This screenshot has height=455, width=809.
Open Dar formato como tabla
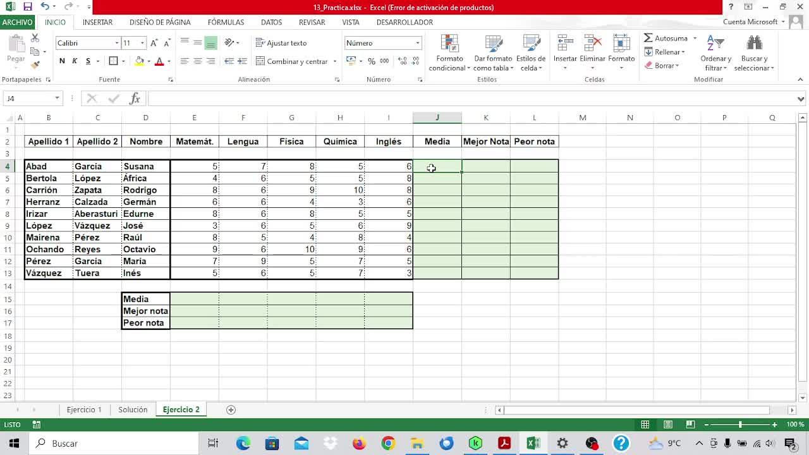[493, 53]
